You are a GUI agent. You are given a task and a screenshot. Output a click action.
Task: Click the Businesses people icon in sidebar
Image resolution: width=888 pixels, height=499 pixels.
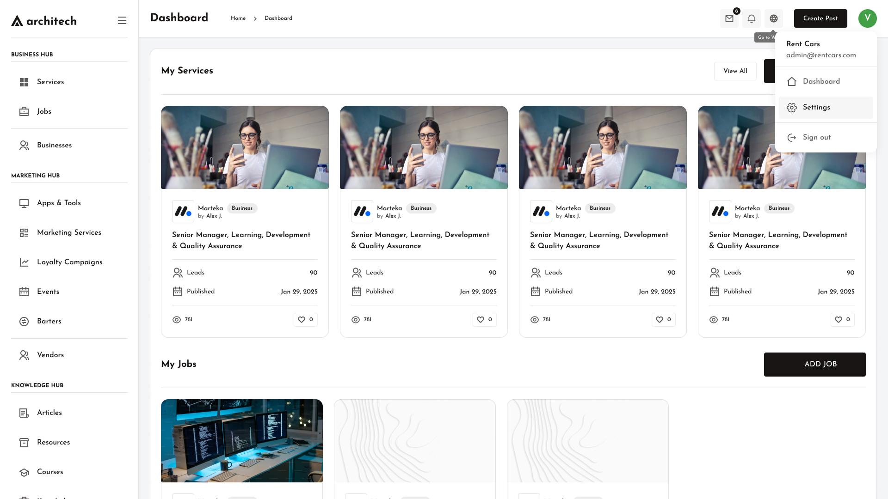(x=24, y=146)
